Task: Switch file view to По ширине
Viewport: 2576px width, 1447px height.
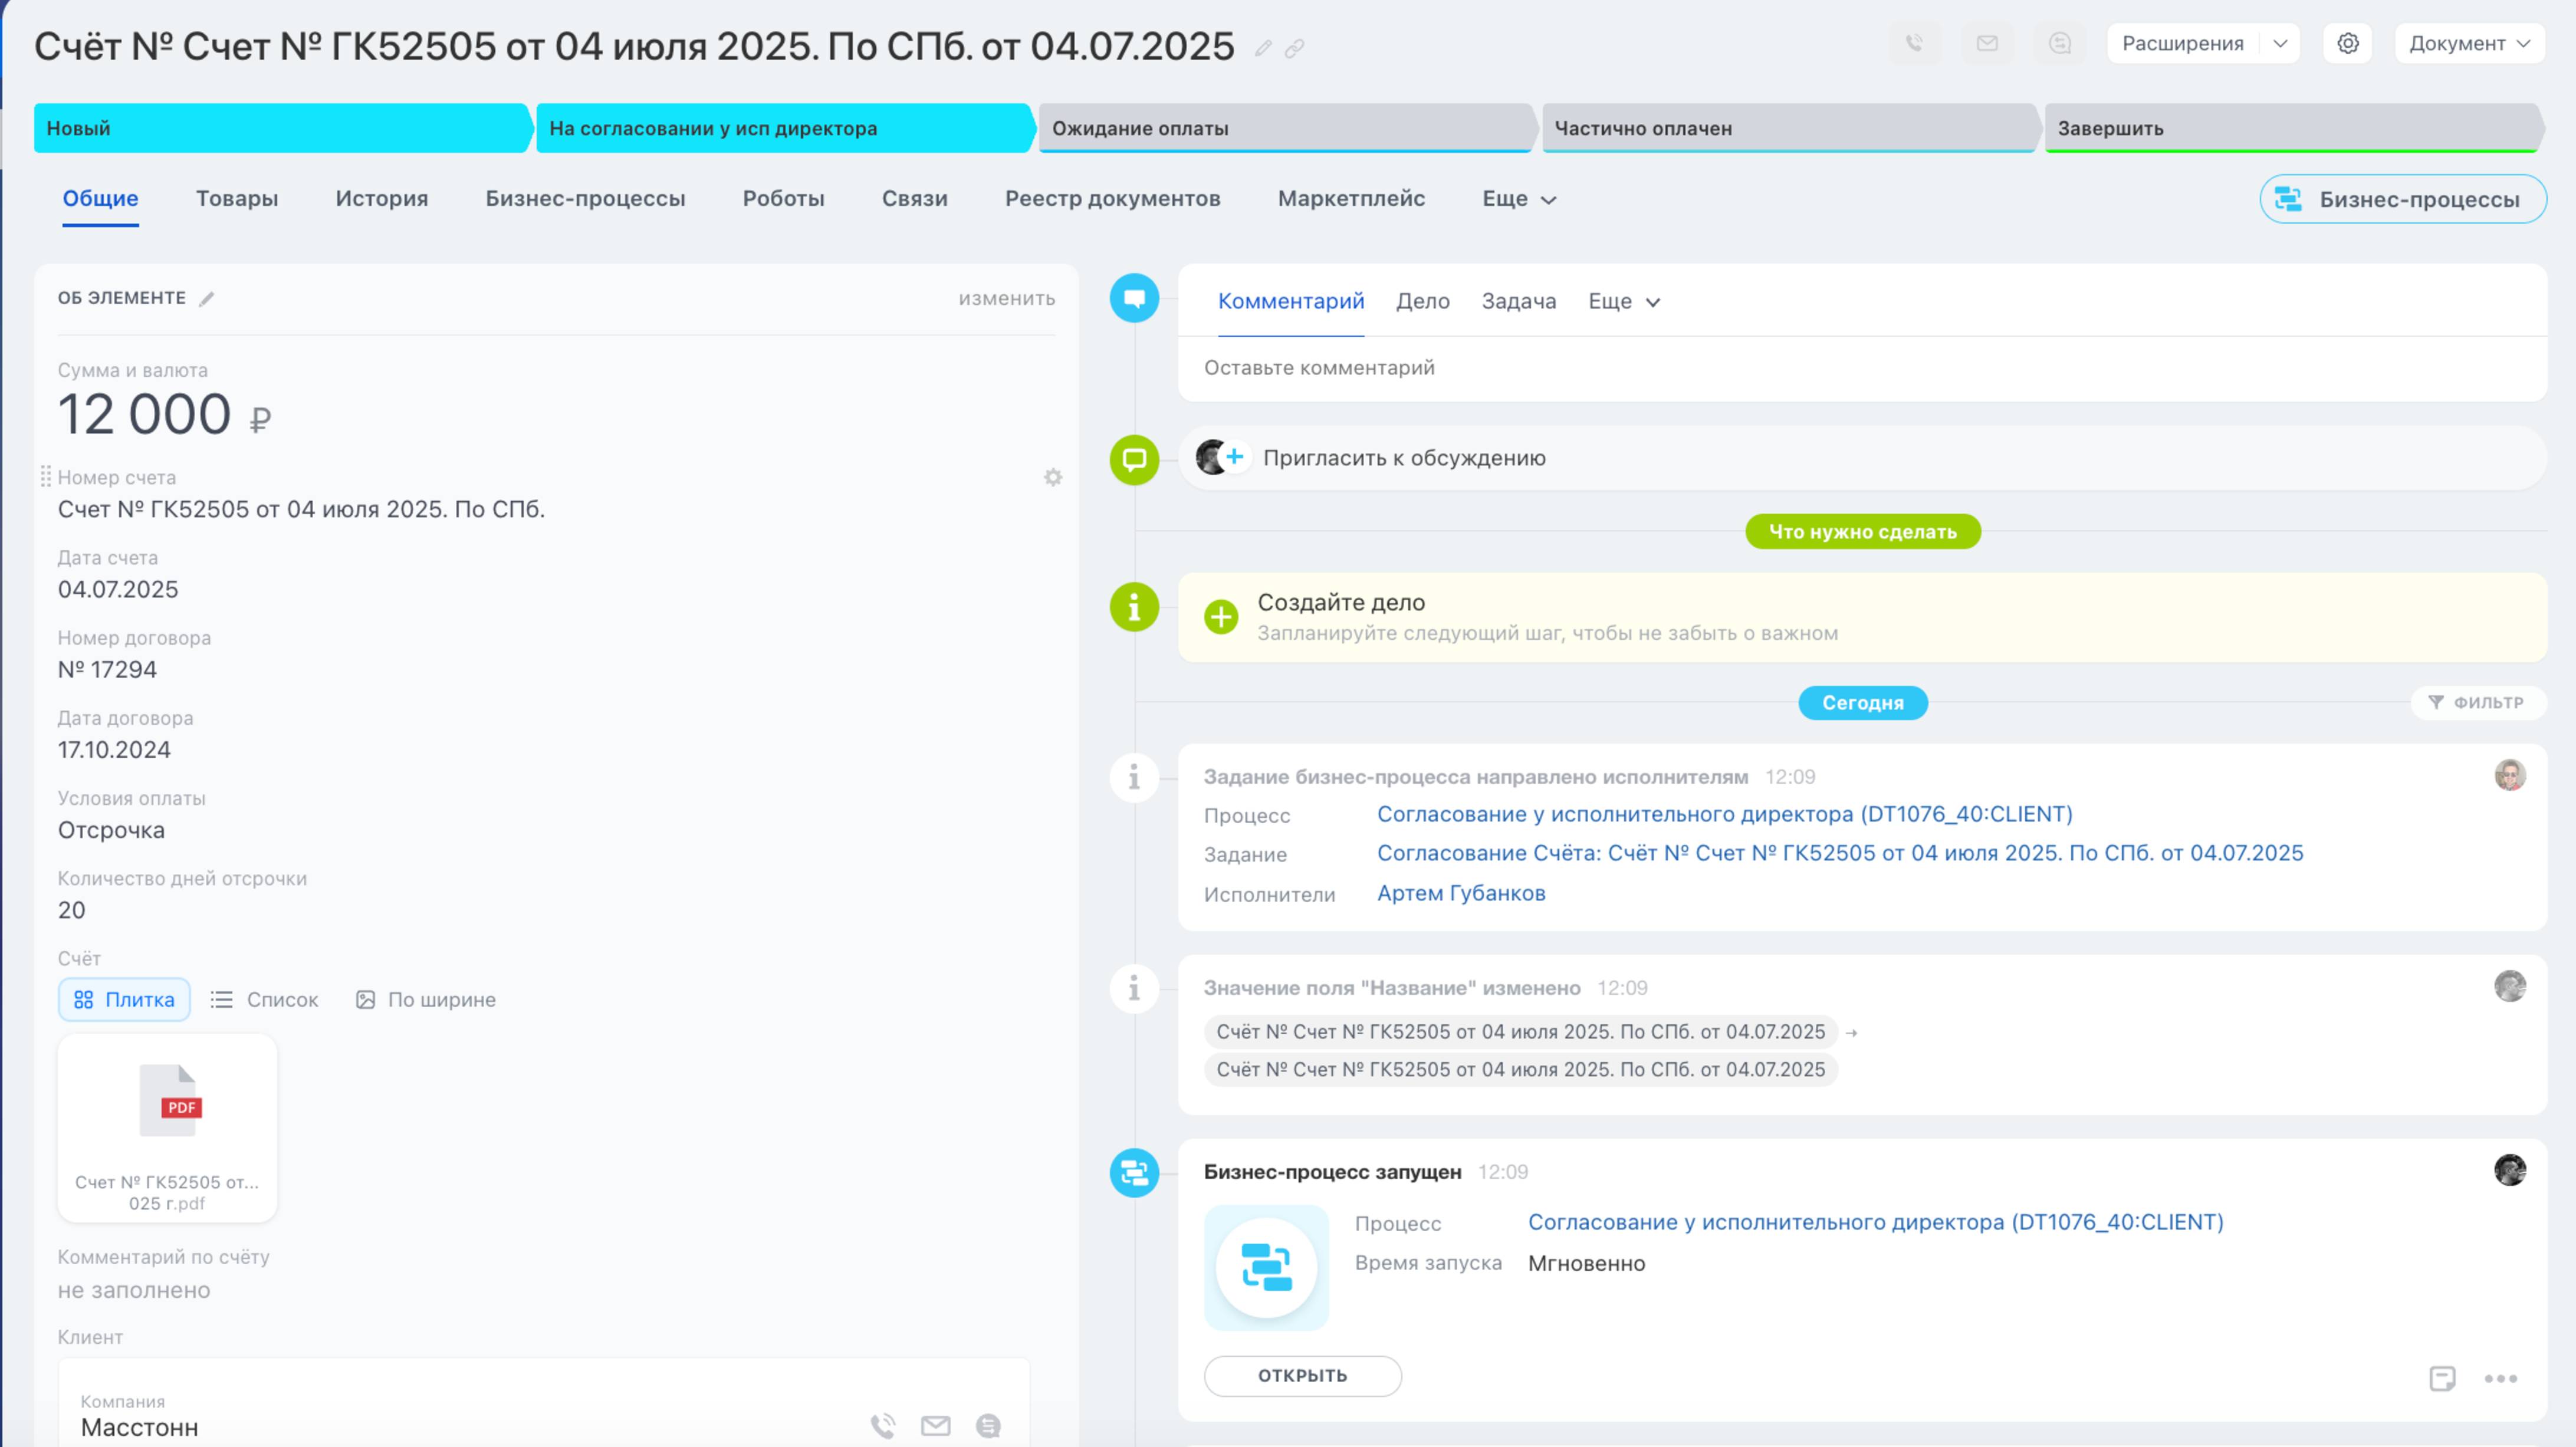Action: [426, 999]
